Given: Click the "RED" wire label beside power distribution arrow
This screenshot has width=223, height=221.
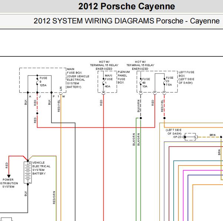Looking at the screenshot, I should click(7, 165).
